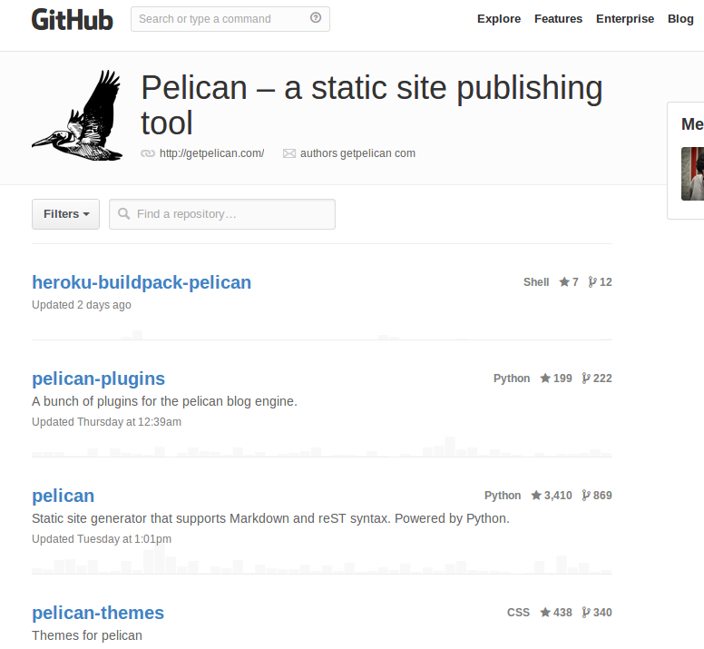The height and width of the screenshot is (649, 704).
Task: Click Updated Tuesday at 1:01pm text
Action: click(102, 539)
